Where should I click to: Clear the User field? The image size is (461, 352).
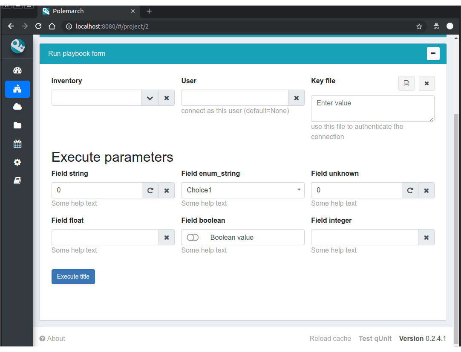[297, 98]
